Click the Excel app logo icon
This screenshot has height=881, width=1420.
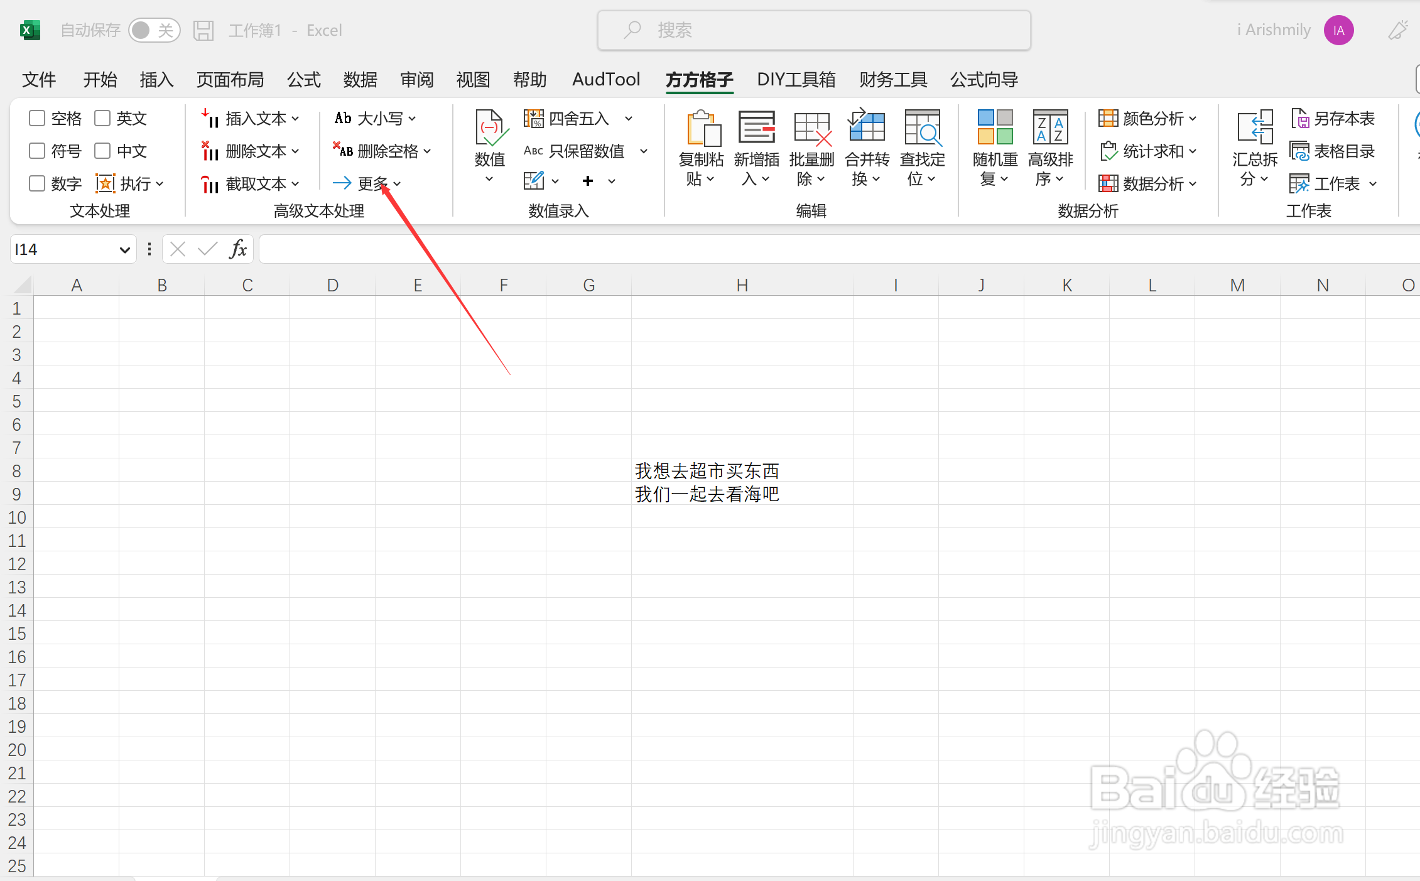[30, 30]
